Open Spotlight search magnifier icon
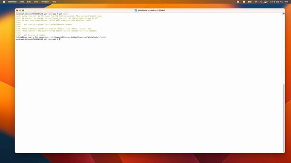The image size is (291, 163). click(x=261, y=2)
